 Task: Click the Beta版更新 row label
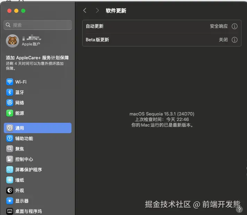tap(97, 40)
